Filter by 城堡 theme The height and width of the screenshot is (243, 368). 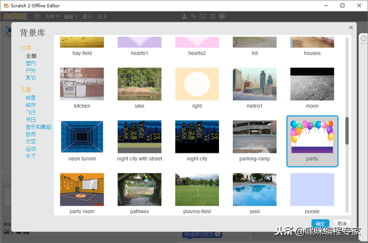(x=30, y=98)
